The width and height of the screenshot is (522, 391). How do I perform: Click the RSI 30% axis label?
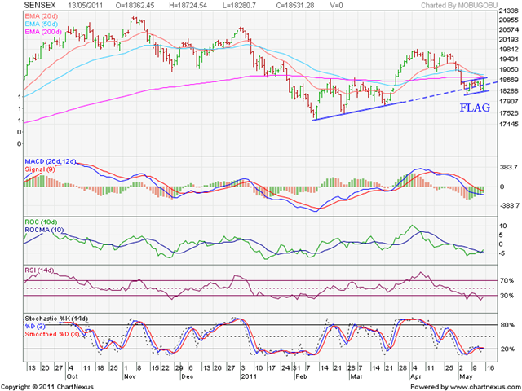click(507, 296)
